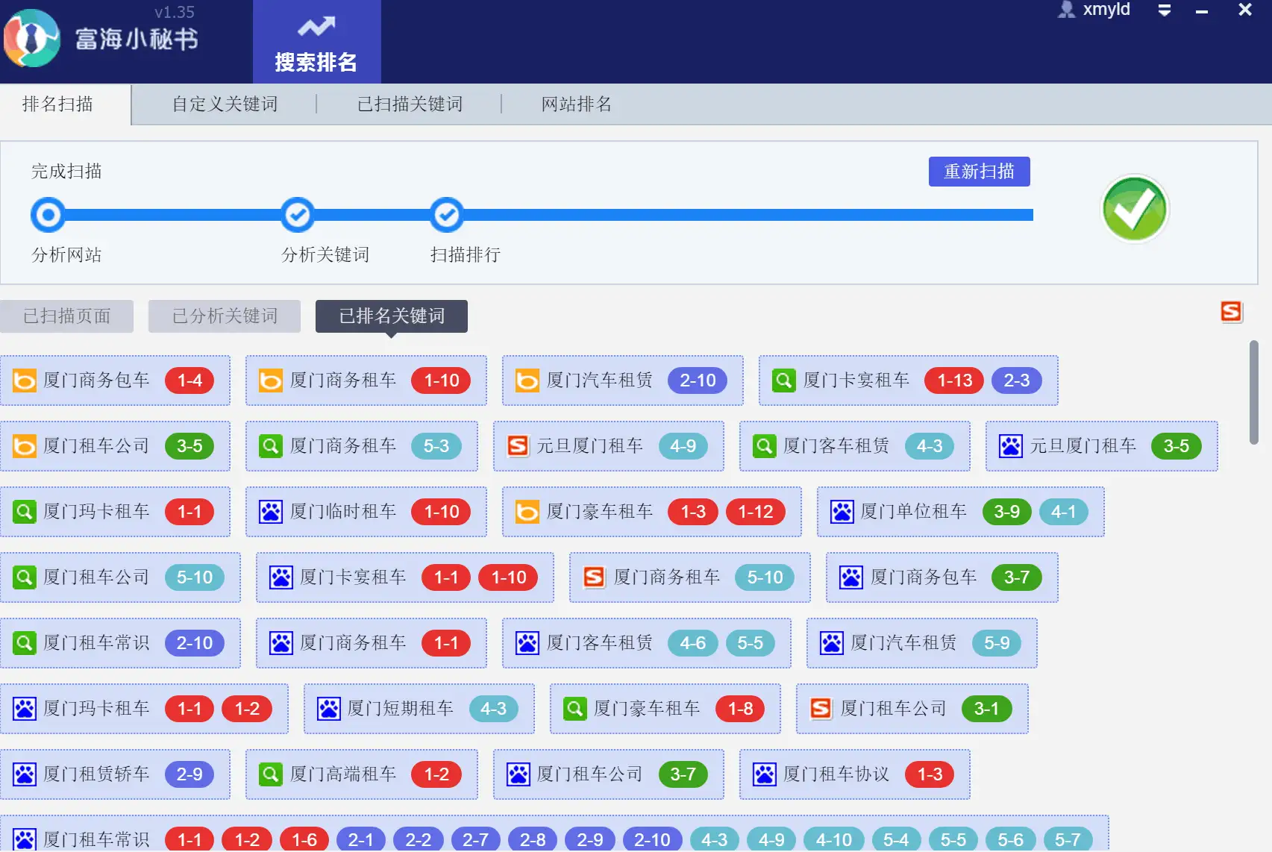Click the green checkmark completion icon
Viewport: 1272px width, 852px height.
point(1134,210)
